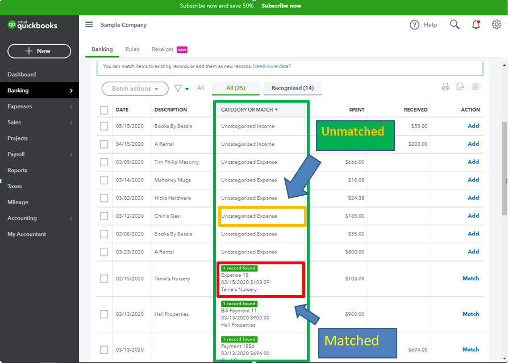This screenshot has height=363, width=508.
Task: Sort by Category or Match header
Action: pos(249,110)
